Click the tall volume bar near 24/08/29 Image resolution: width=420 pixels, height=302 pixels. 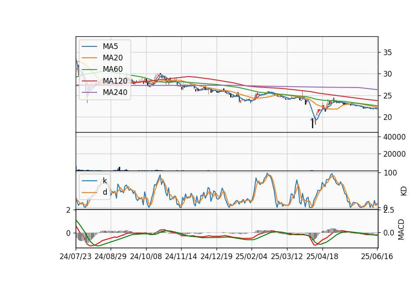(x=119, y=169)
